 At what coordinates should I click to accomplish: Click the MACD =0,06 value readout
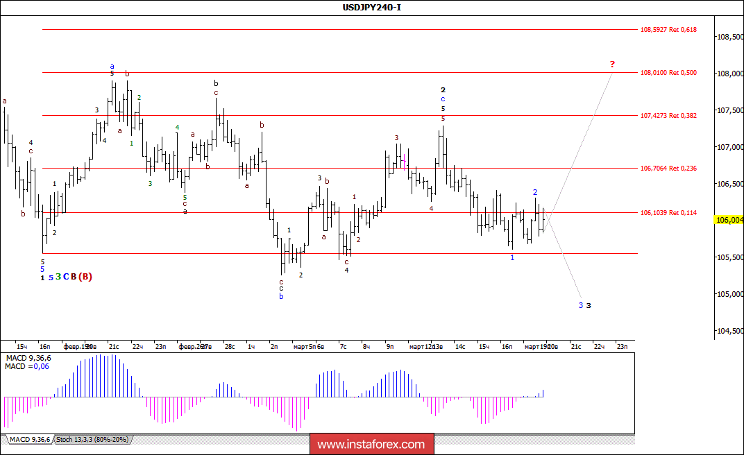(27, 366)
